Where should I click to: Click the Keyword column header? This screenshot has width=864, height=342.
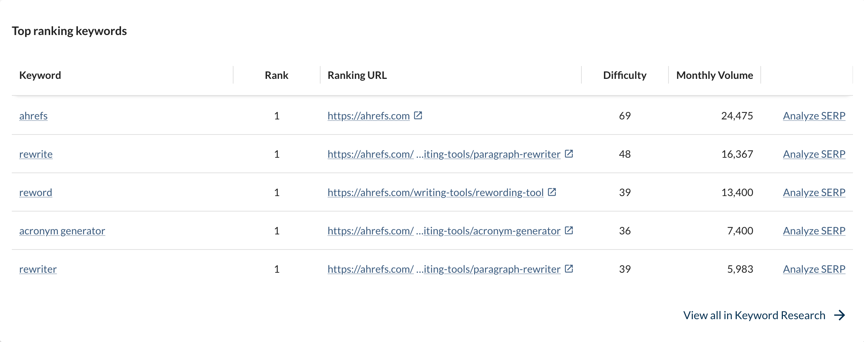click(x=40, y=75)
